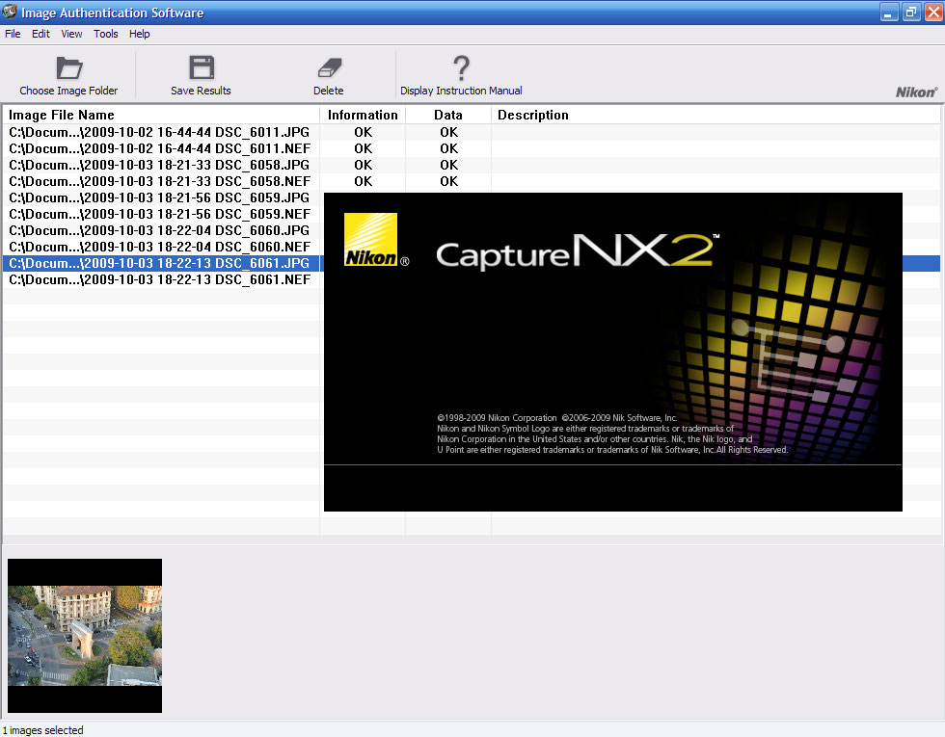Click the '1 images selected' status text
The height and width of the screenshot is (737, 945).
pos(42,730)
